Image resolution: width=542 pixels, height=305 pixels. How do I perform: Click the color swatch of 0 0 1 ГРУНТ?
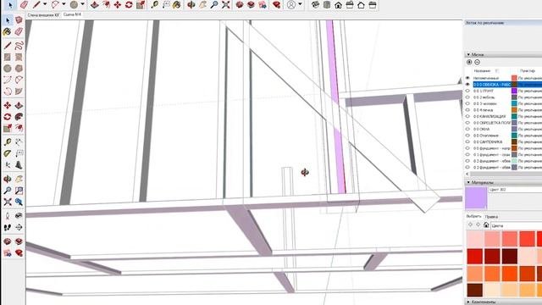[x=514, y=91]
